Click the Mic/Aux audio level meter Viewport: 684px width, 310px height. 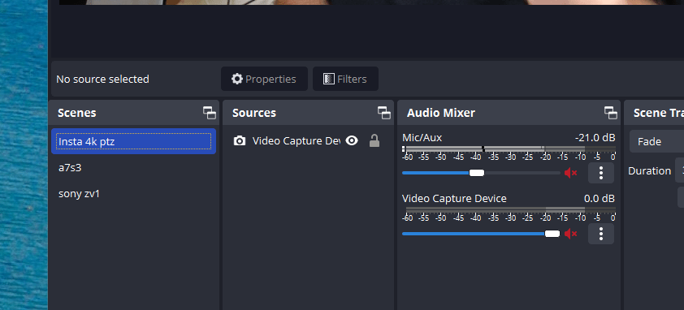coord(509,149)
